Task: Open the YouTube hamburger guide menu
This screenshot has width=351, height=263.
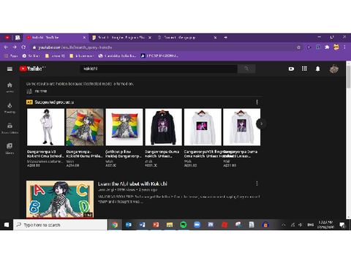Action: pos(10,69)
